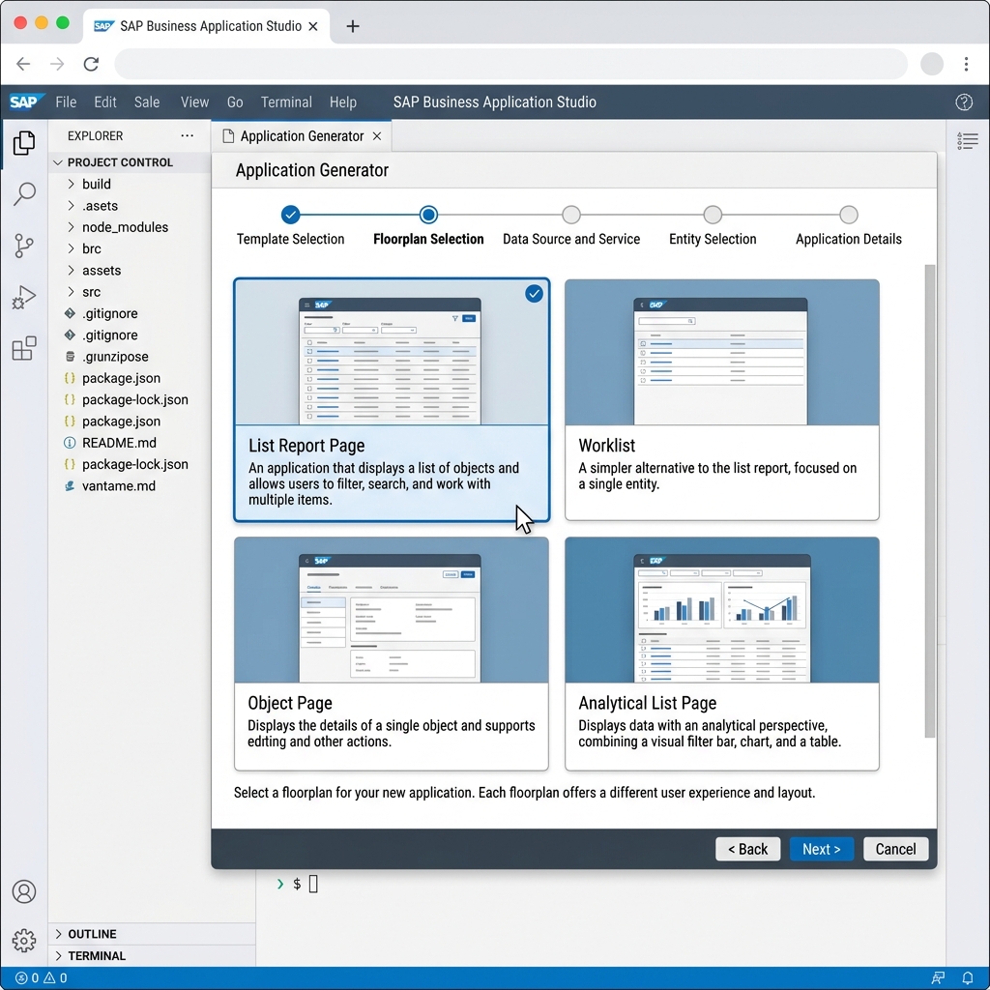Open the Accounts icon in the activity bar
The height and width of the screenshot is (990, 990).
click(x=24, y=891)
